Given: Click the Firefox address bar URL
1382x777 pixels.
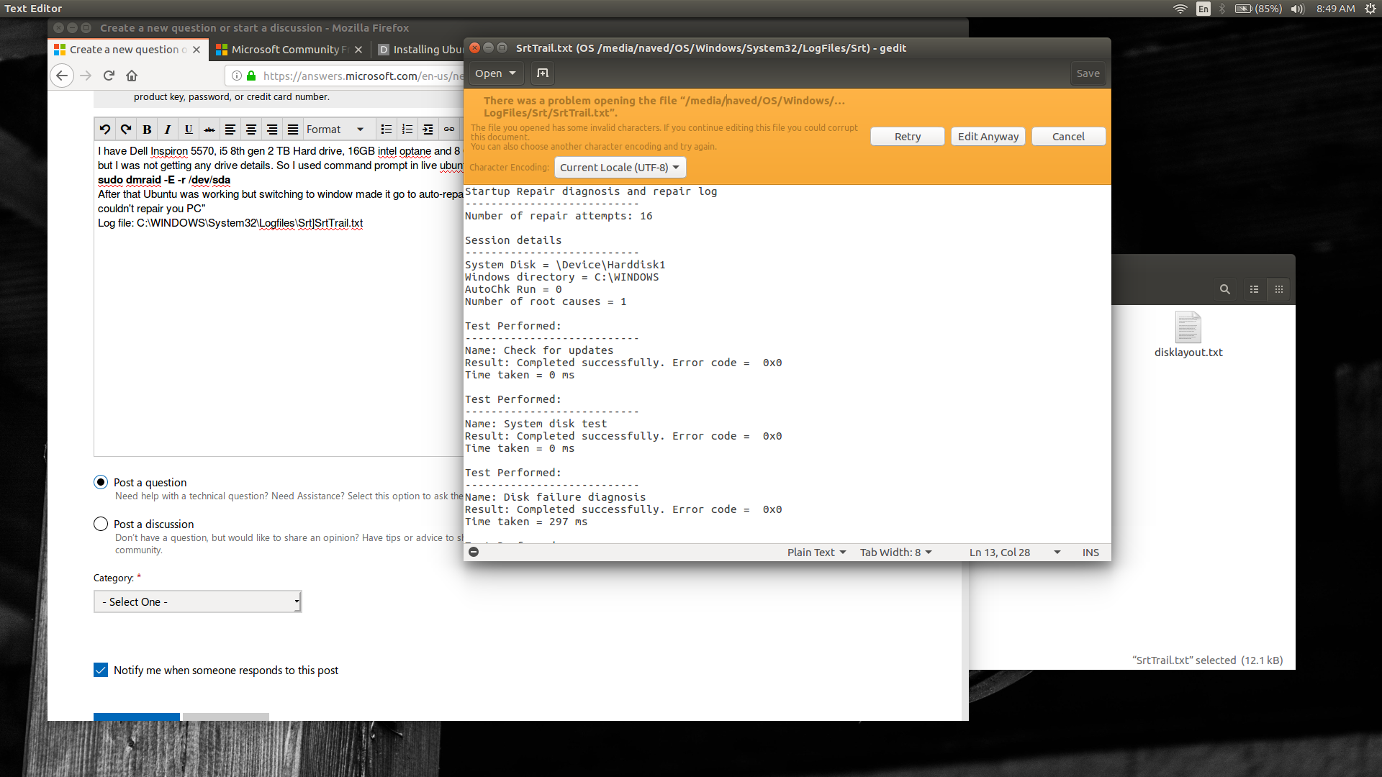Looking at the screenshot, I should 363,76.
